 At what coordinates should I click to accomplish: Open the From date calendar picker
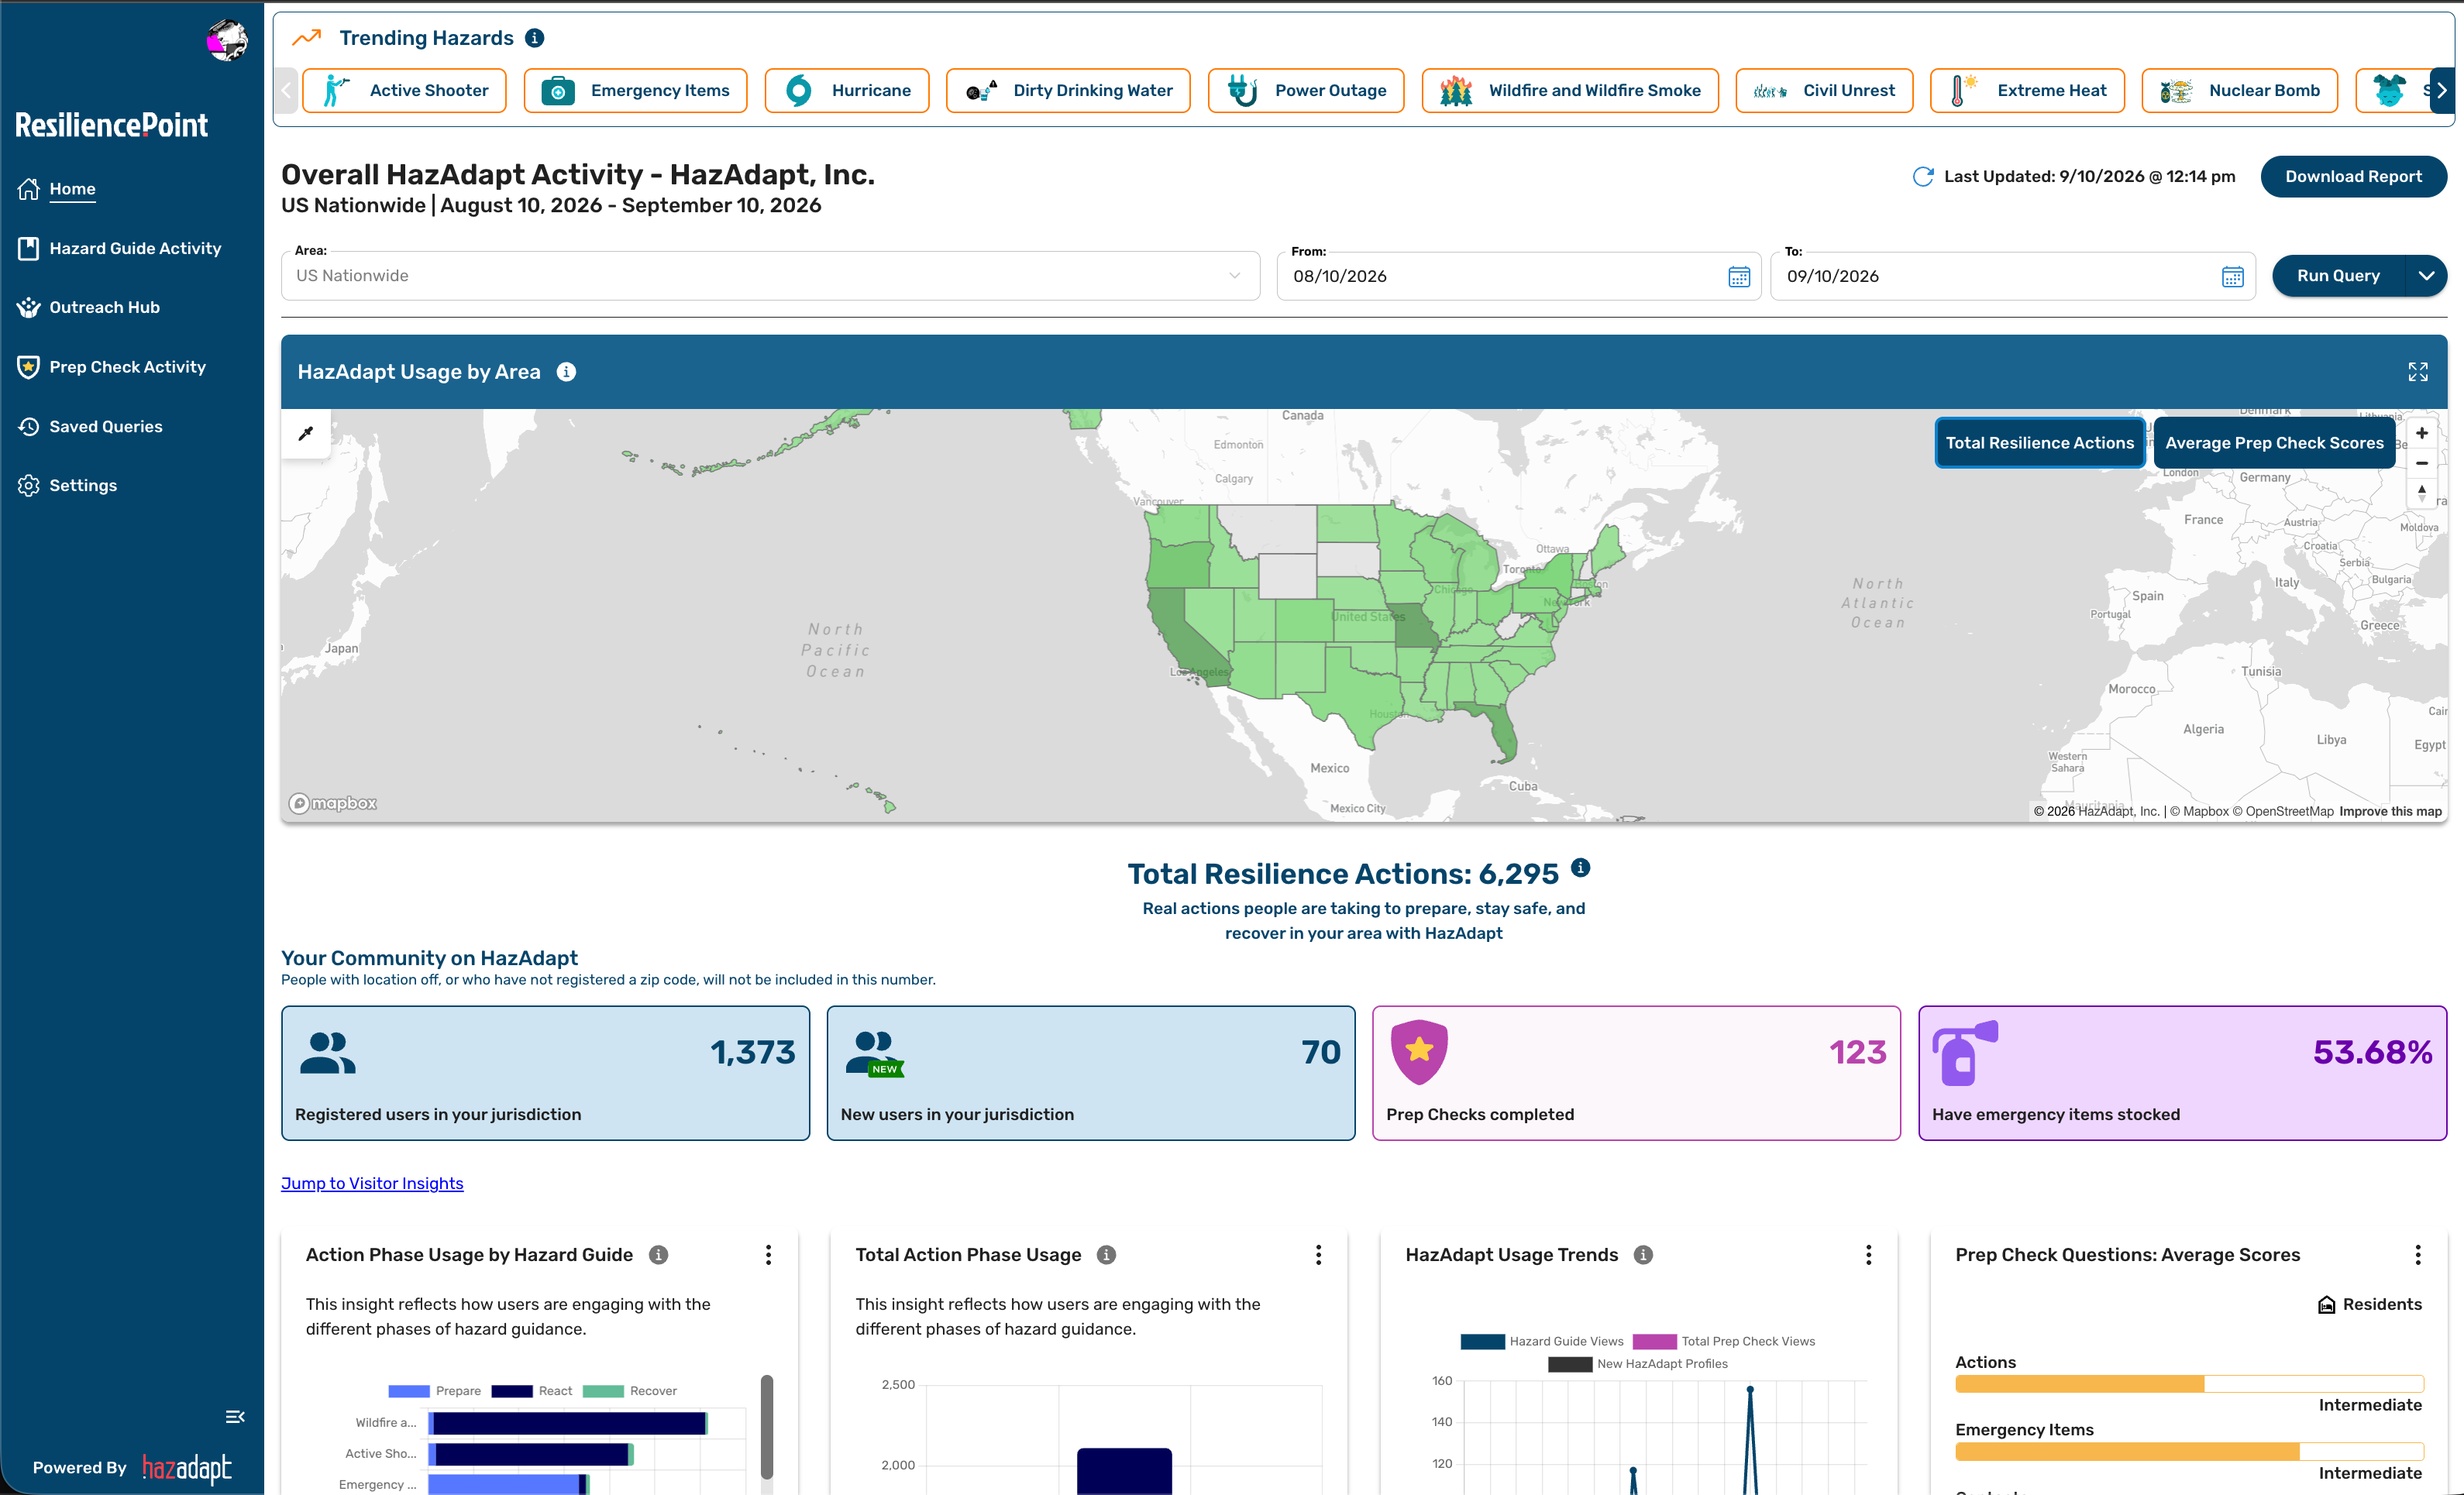point(1739,277)
